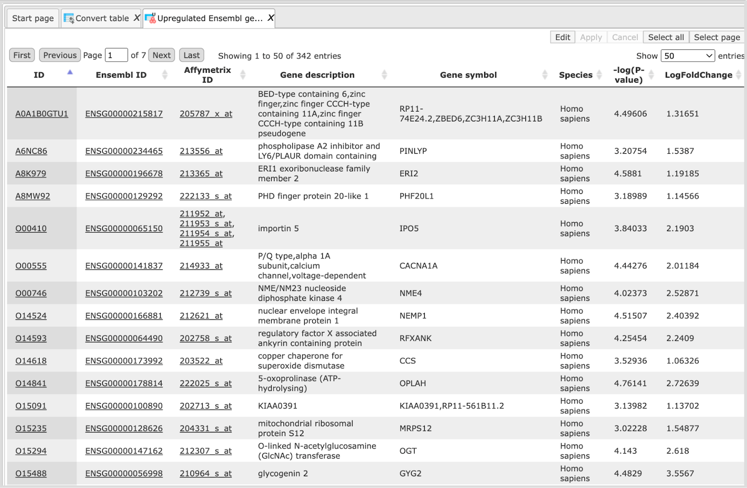The width and height of the screenshot is (747, 488).
Task: Open Affymetrix probe link 210964_s_at
Action: 206,474
